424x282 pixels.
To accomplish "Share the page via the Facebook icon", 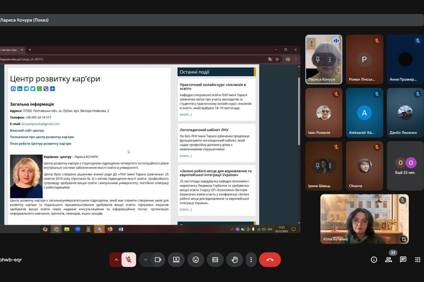I will 13,89.
